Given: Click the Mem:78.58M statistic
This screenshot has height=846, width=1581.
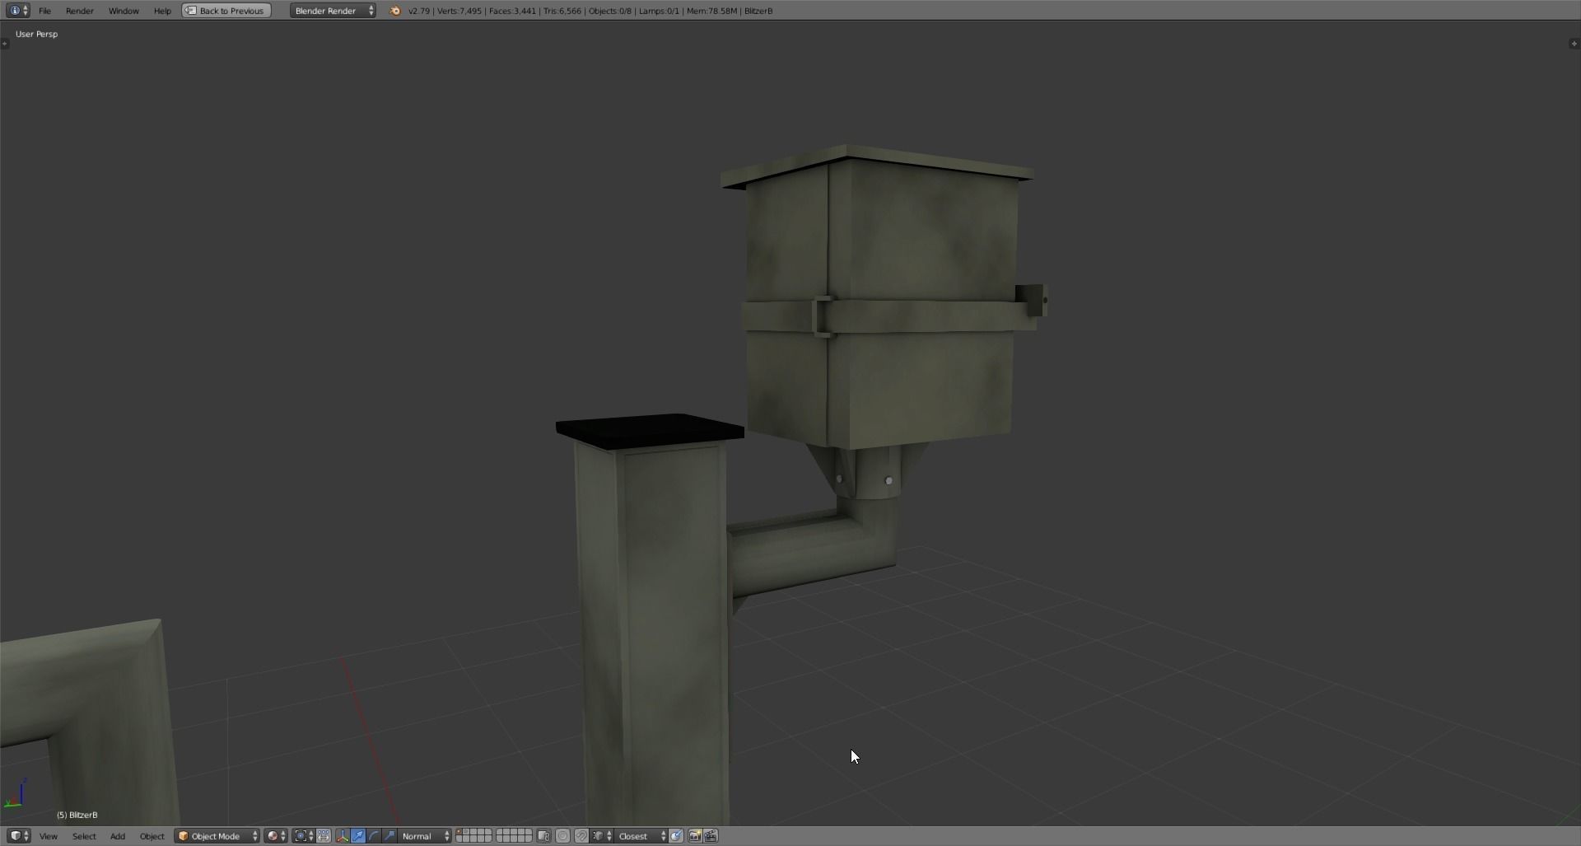Looking at the screenshot, I should (x=711, y=11).
